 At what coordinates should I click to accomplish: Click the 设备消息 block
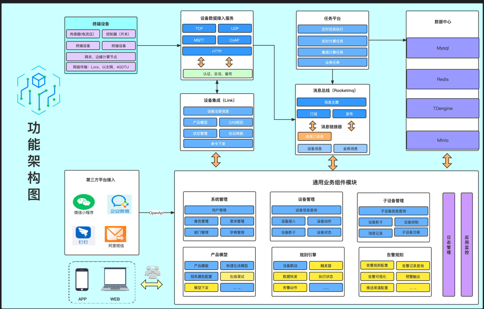(x=315, y=148)
